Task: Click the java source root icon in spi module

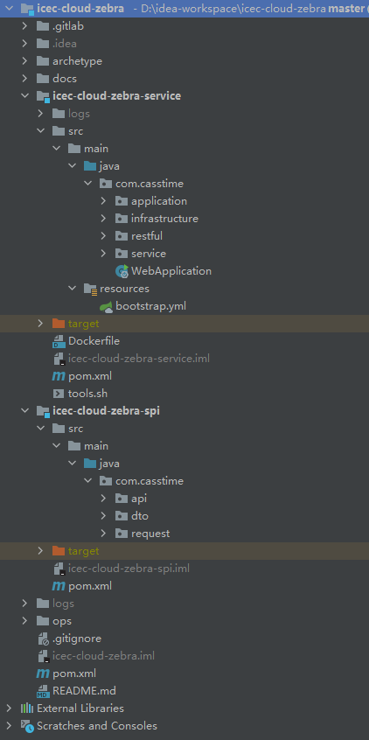Action: [x=90, y=464]
